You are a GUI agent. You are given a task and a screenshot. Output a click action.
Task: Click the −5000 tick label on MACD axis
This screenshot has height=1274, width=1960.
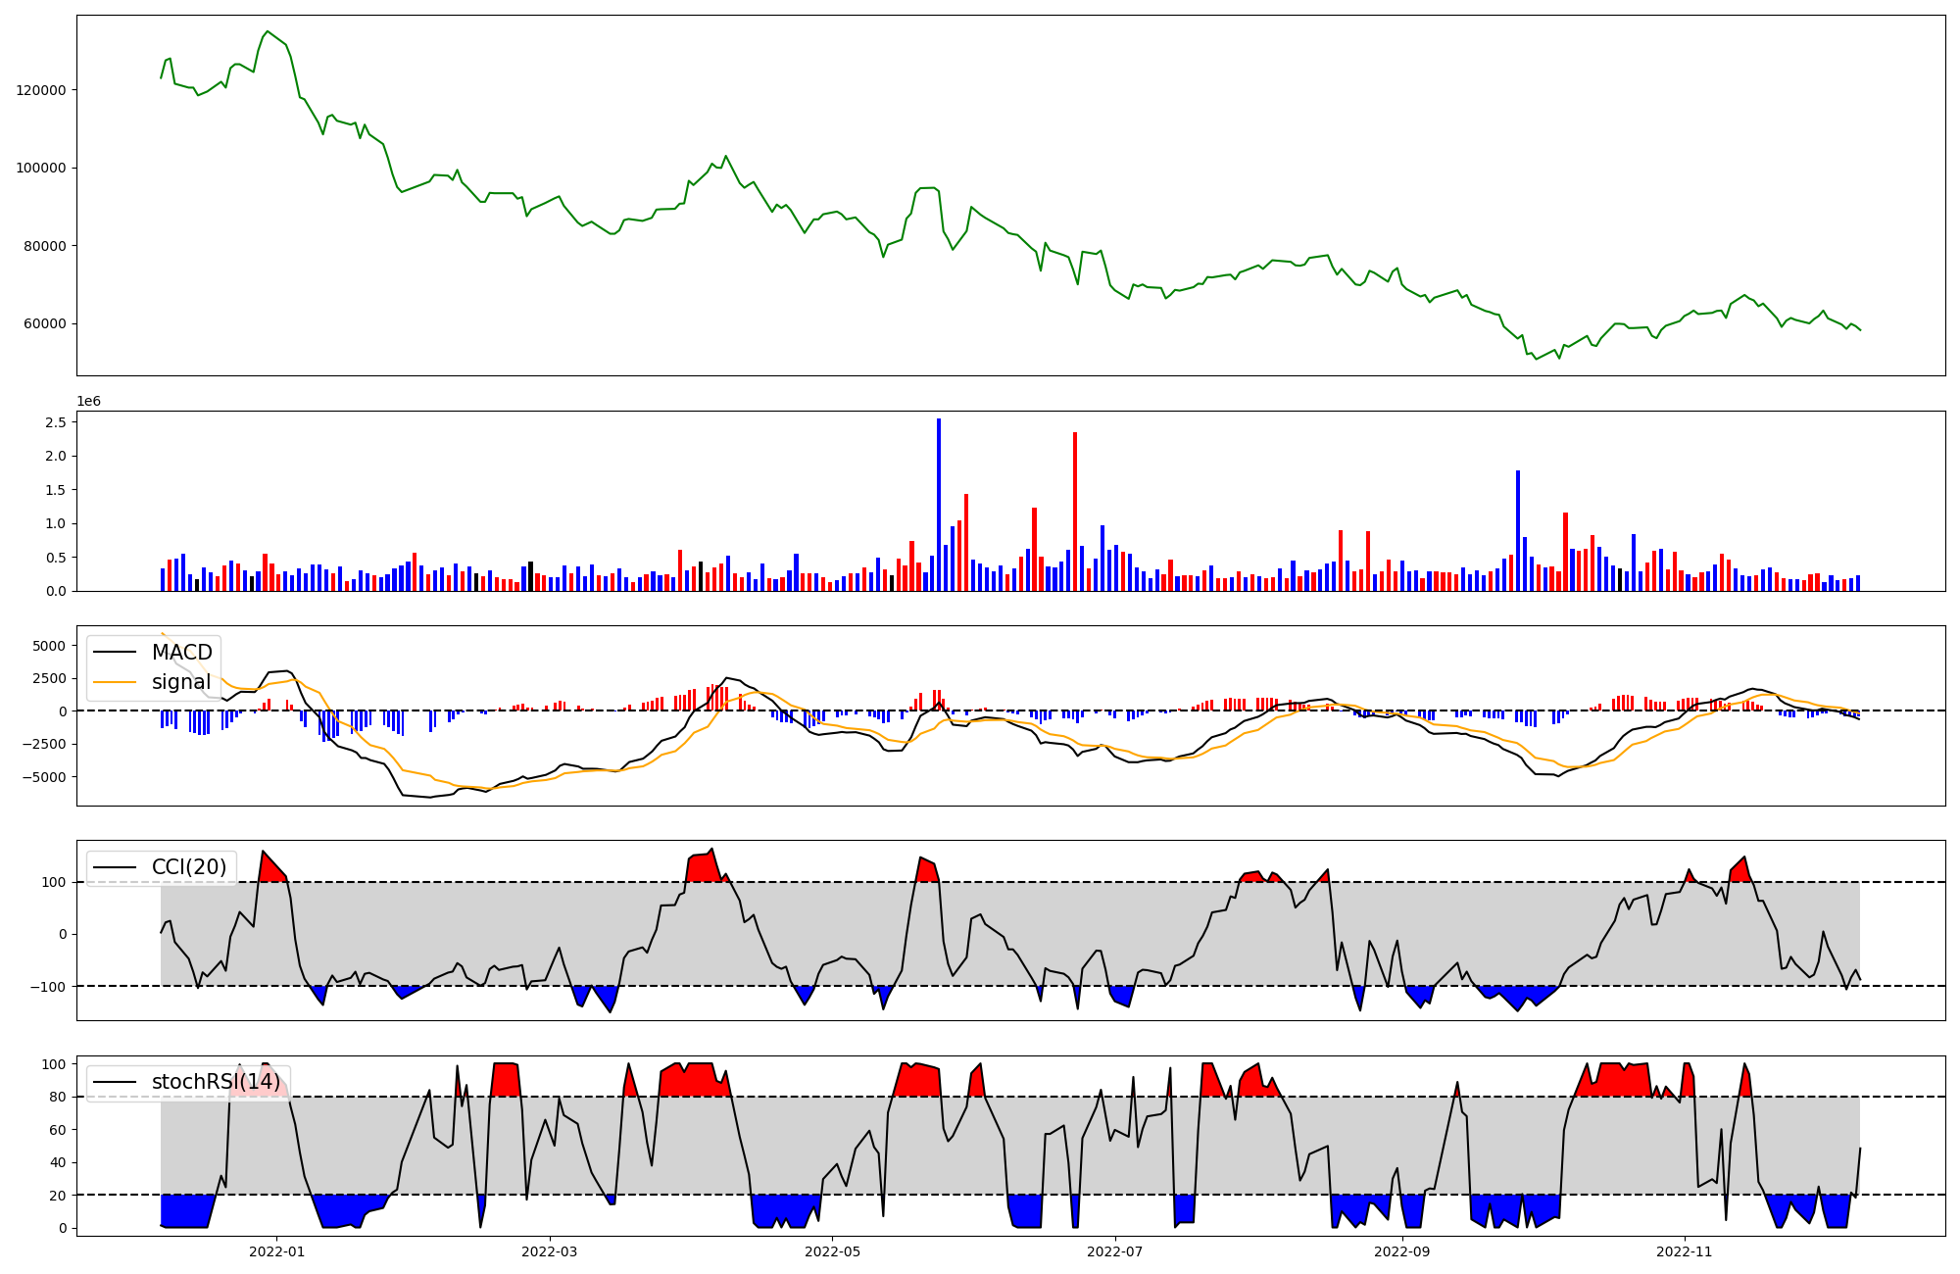click(44, 777)
